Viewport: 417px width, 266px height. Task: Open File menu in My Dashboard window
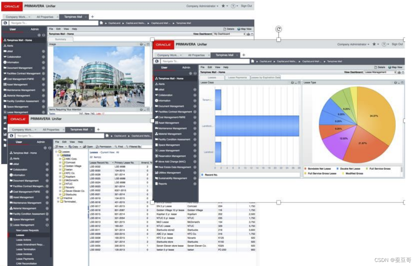click(51, 29)
